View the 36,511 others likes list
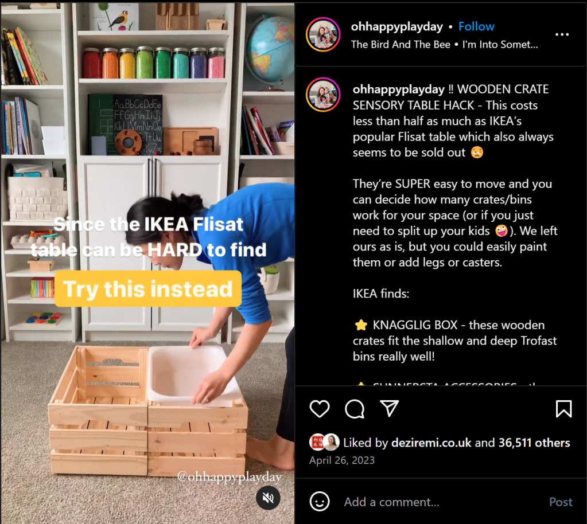 534,443
